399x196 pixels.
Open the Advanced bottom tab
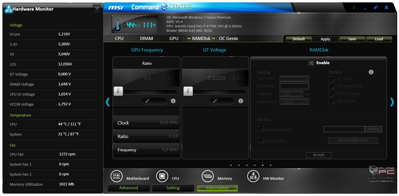coord(128,188)
